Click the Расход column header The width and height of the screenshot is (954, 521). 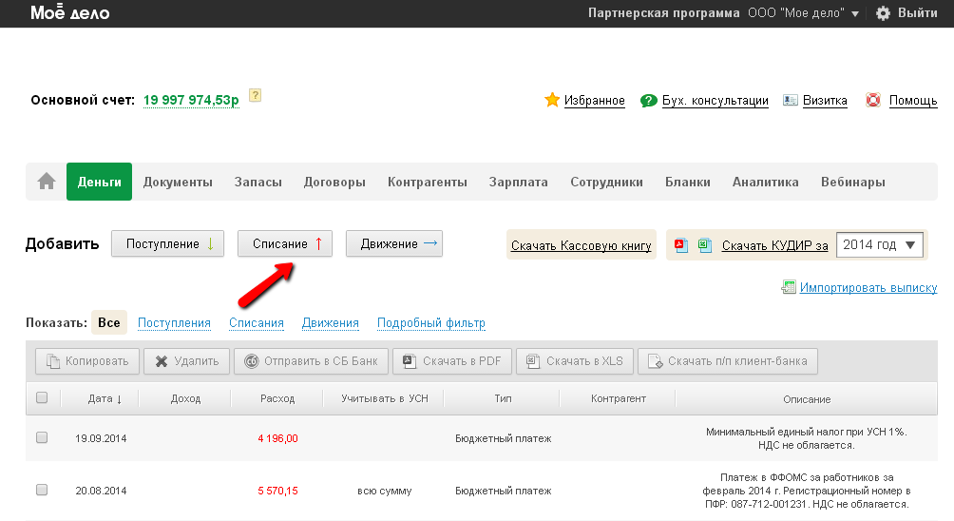[x=277, y=398]
